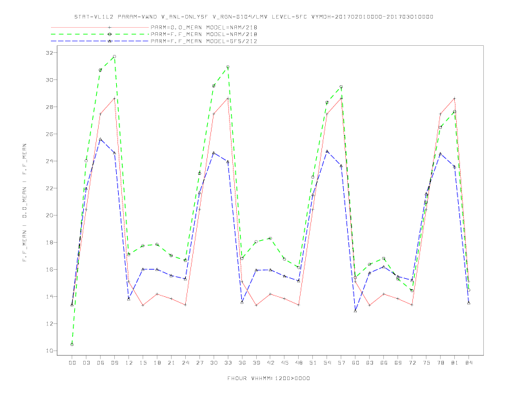Click the x-axis forecast hour label 51
The height and width of the screenshot is (395, 511).
tap(313, 363)
